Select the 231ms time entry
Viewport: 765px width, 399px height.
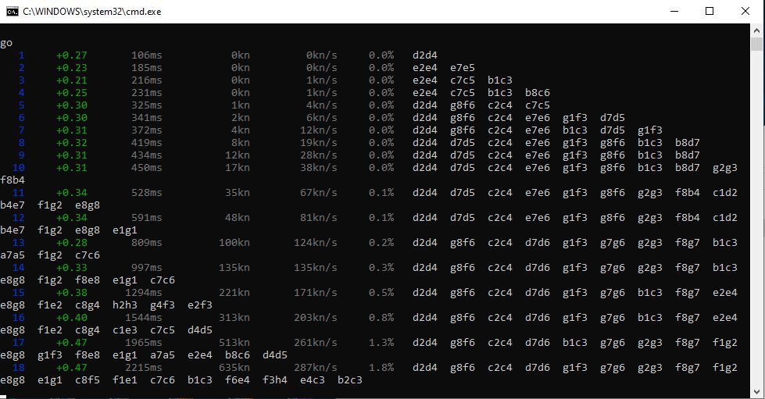[x=146, y=93]
